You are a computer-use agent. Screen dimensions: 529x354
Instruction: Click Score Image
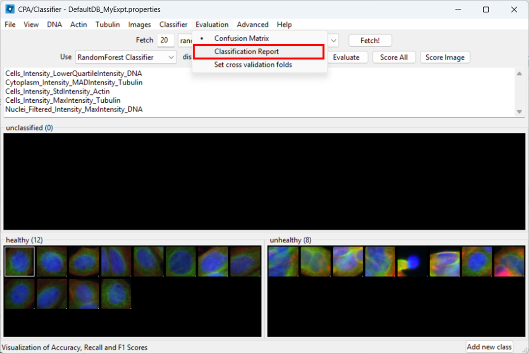[444, 57]
